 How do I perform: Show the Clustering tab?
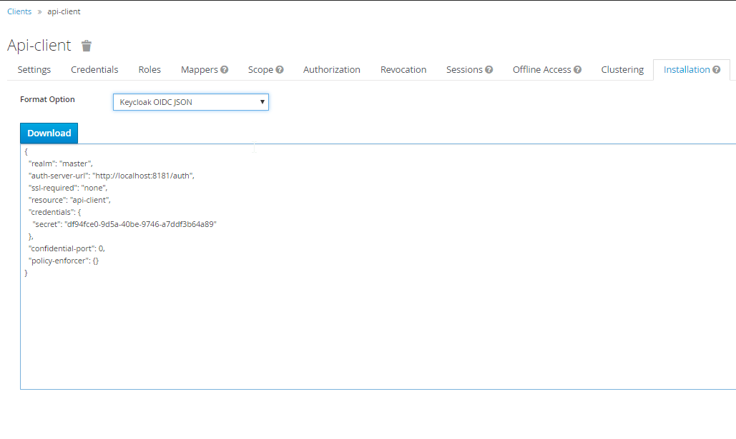click(622, 70)
